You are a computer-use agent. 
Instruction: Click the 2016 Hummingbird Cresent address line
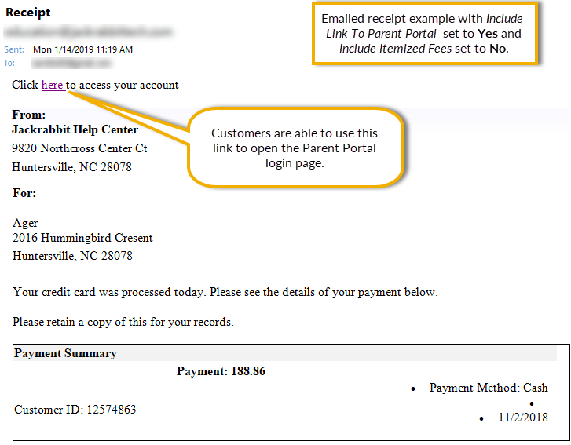[x=82, y=238]
